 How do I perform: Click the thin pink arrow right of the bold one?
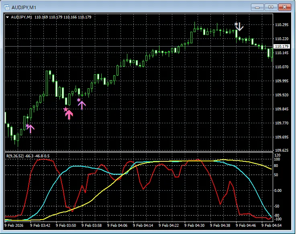click(82, 105)
